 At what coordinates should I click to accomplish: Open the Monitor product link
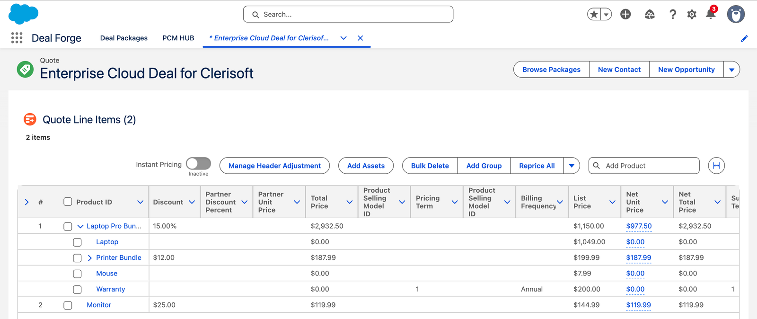[x=99, y=305]
